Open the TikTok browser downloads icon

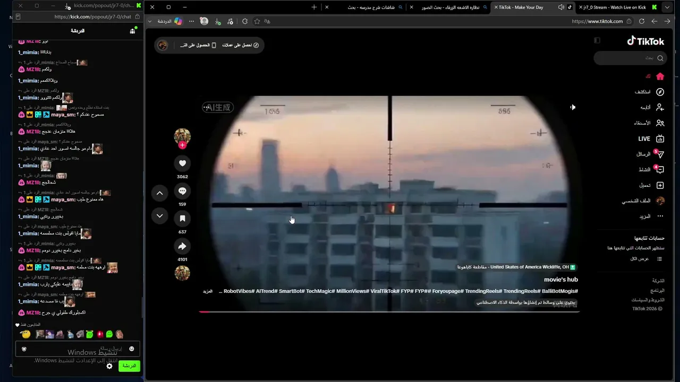point(218,21)
